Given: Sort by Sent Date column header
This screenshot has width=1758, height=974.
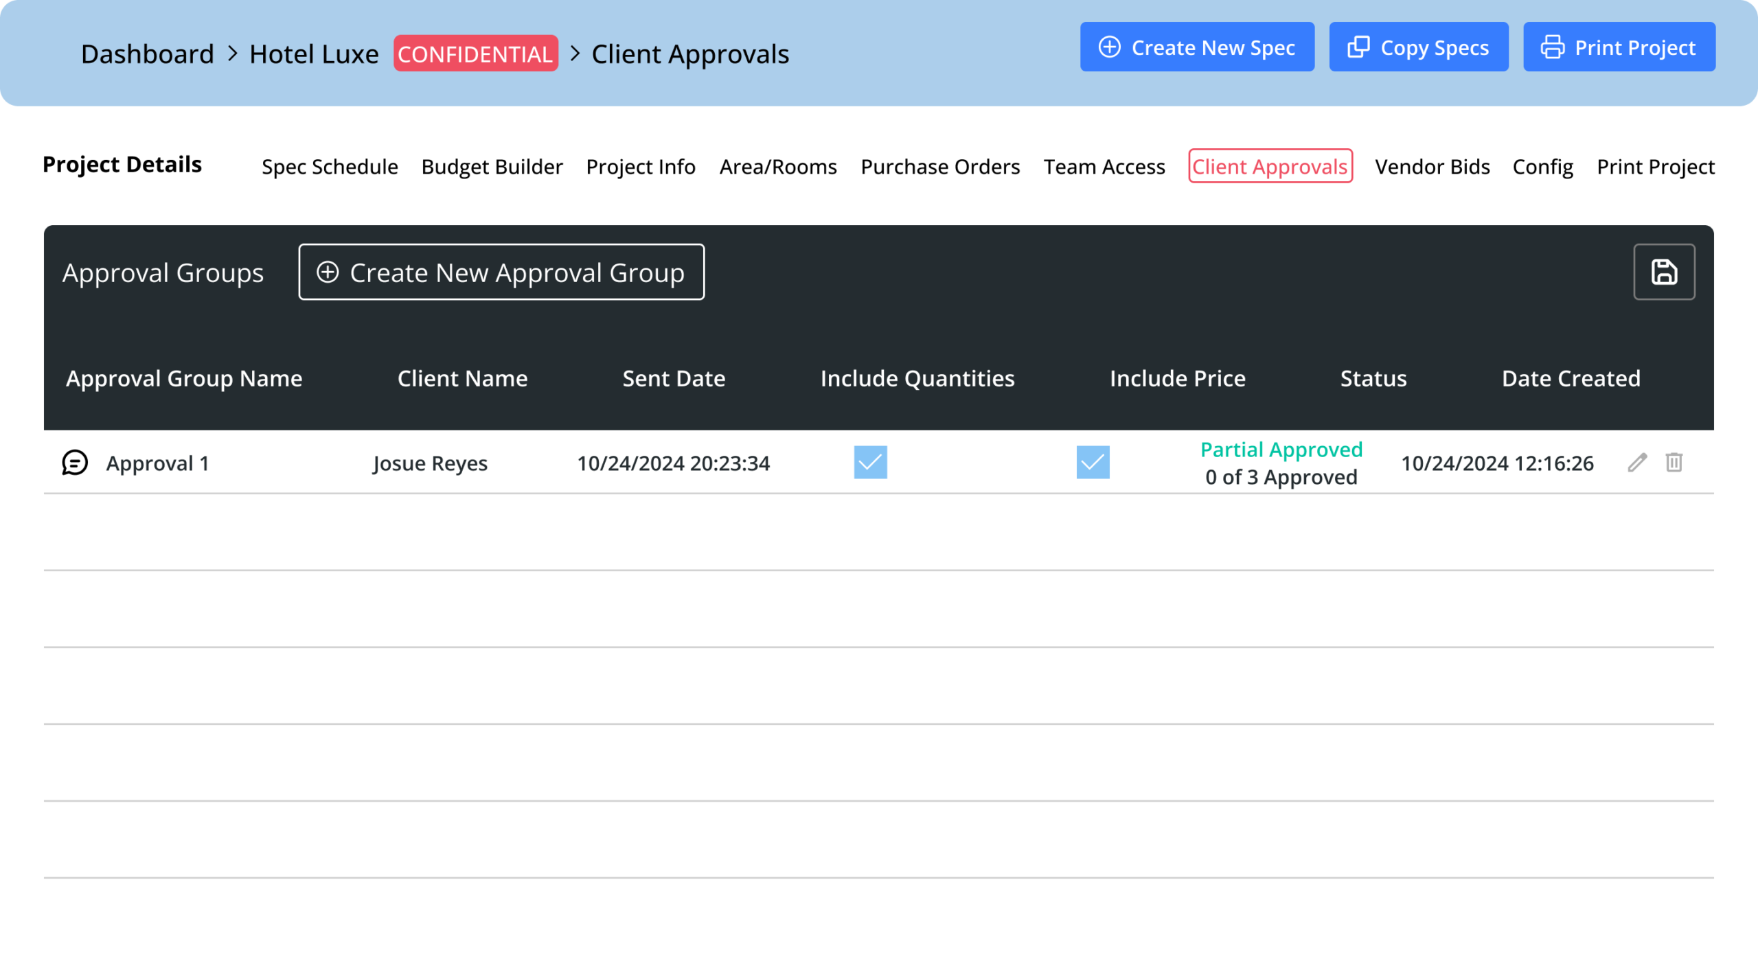Looking at the screenshot, I should click(674, 379).
